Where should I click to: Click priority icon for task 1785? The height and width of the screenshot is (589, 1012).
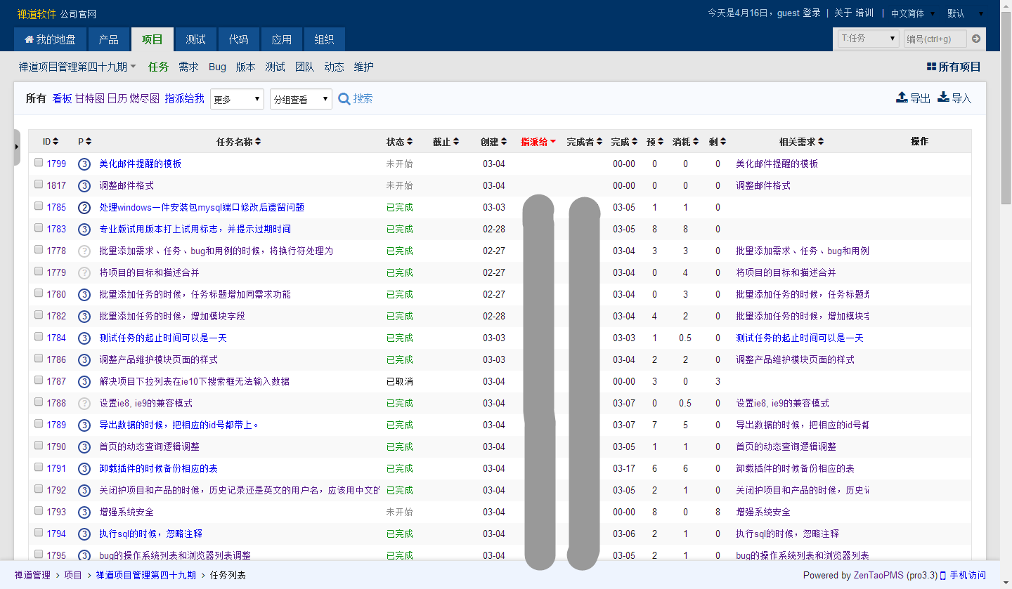click(84, 208)
